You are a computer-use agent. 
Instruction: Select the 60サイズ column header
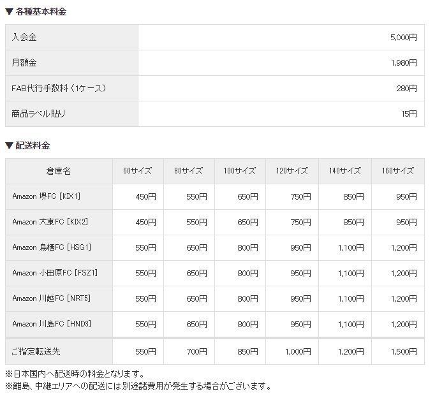tap(137, 171)
